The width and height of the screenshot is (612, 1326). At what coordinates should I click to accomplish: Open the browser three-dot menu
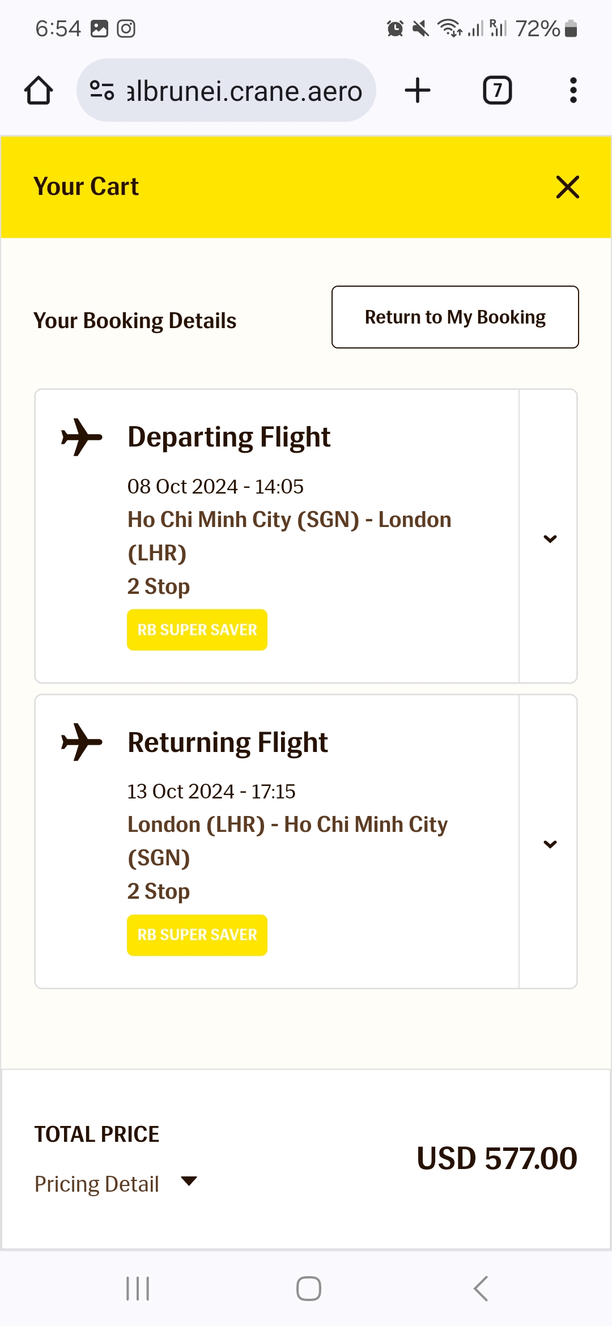click(x=573, y=91)
